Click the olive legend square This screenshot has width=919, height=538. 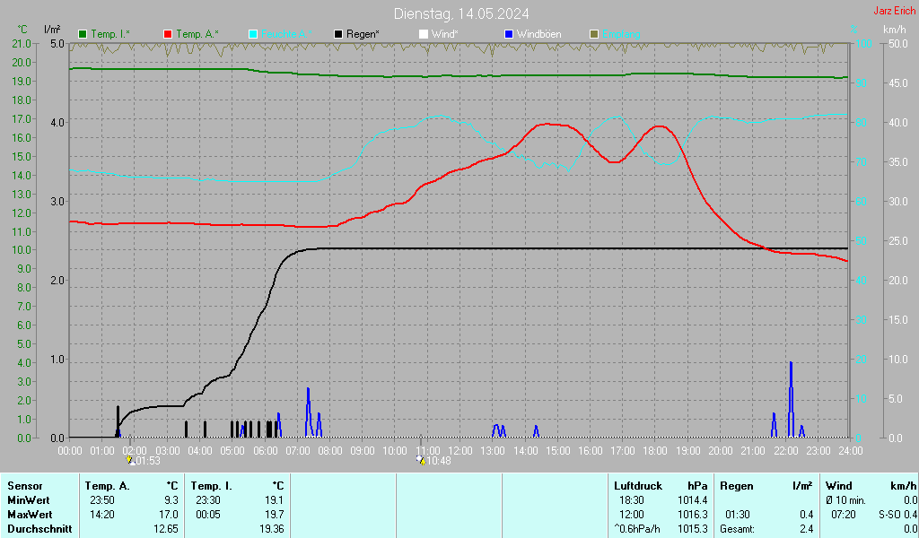(x=593, y=34)
